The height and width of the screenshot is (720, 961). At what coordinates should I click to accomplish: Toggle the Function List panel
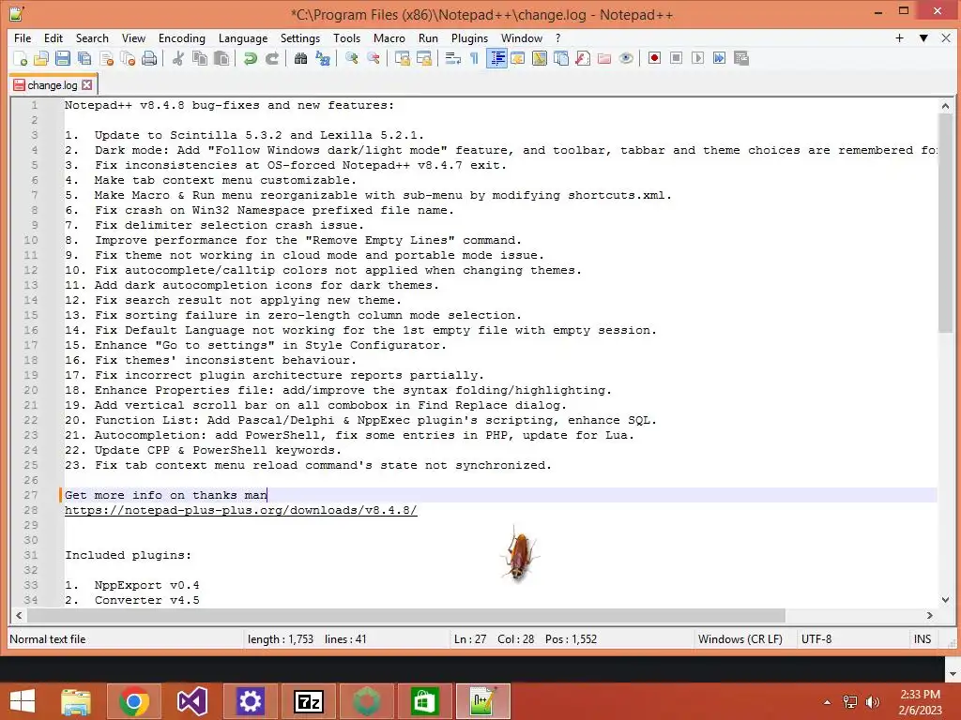click(582, 58)
